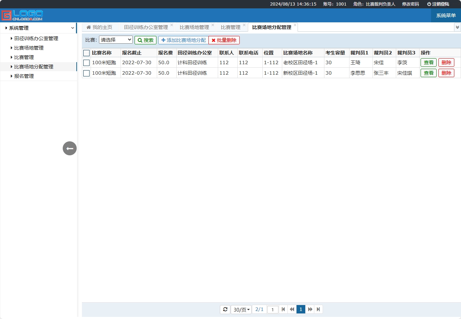Collapse sidebar with the round arrow button
461x319 pixels.
click(x=70, y=148)
